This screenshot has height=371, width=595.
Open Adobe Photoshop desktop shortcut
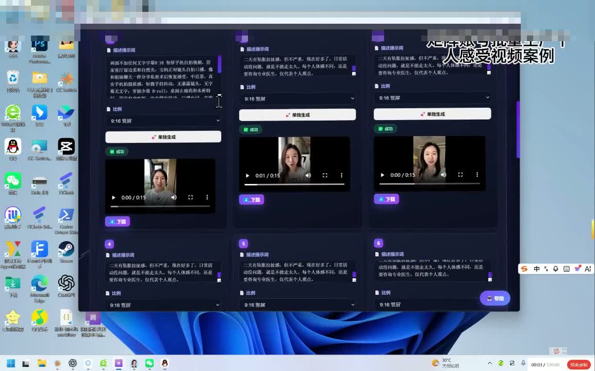tap(40, 45)
